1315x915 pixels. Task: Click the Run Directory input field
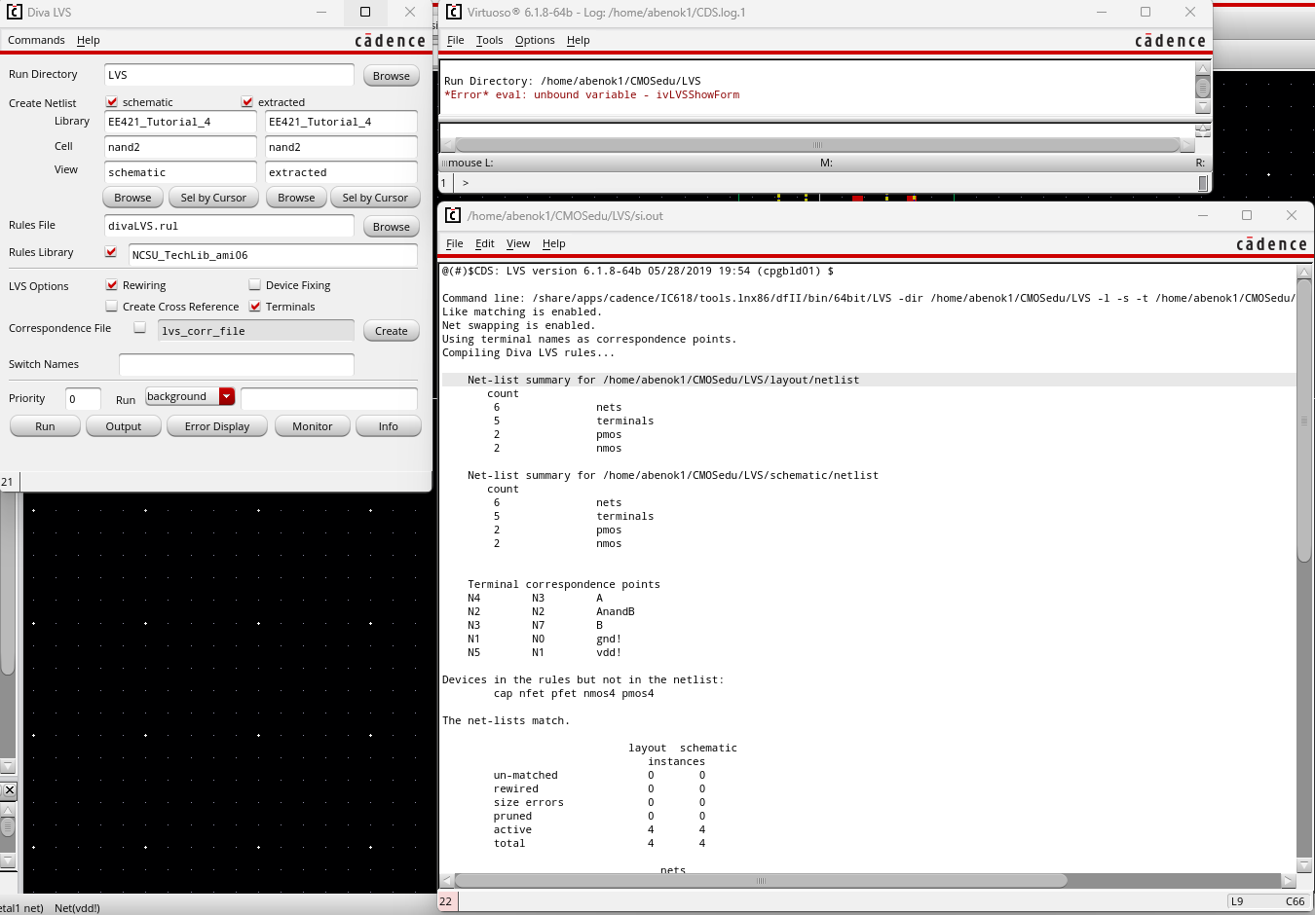pos(229,75)
